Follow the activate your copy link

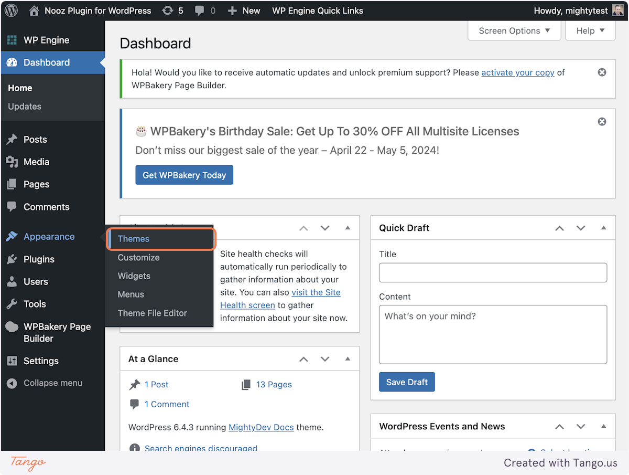tap(518, 72)
